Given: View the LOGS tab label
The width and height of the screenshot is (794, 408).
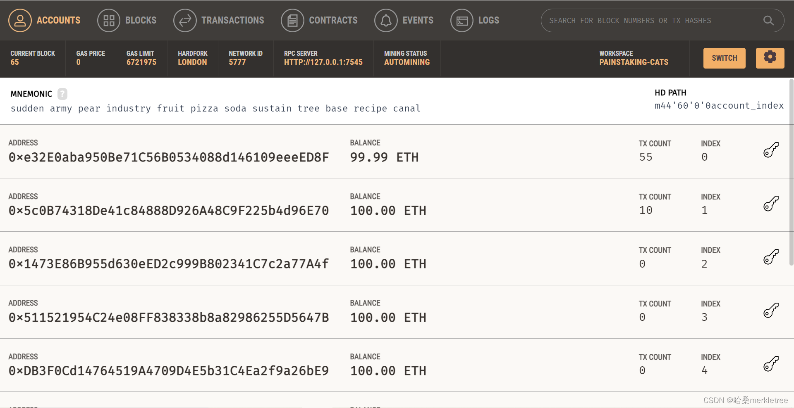Looking at the screenshot, I should pyautogui.click(x=488, y=21).
